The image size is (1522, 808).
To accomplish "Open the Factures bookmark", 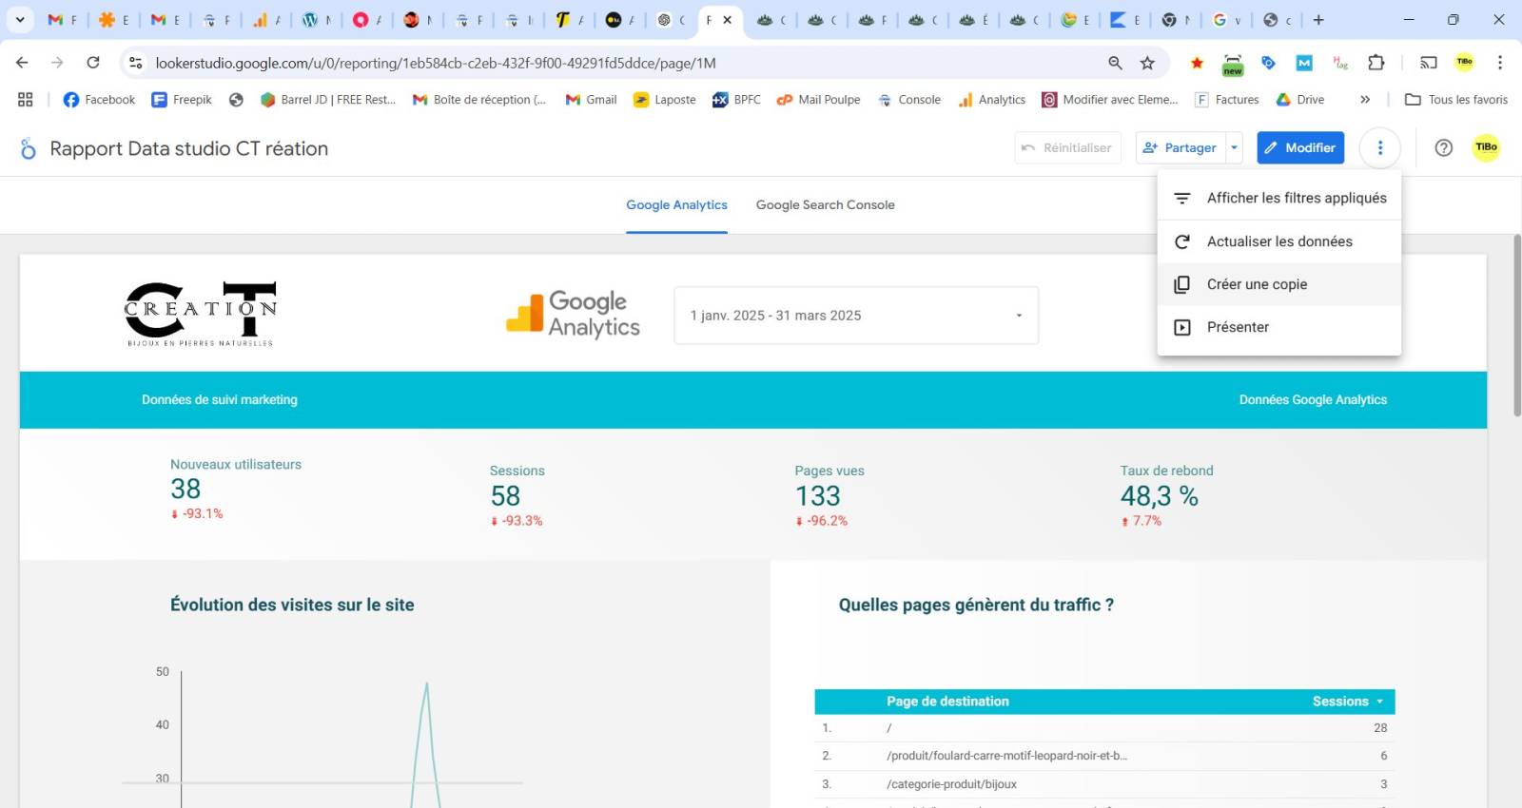I will click(1226, 100).
